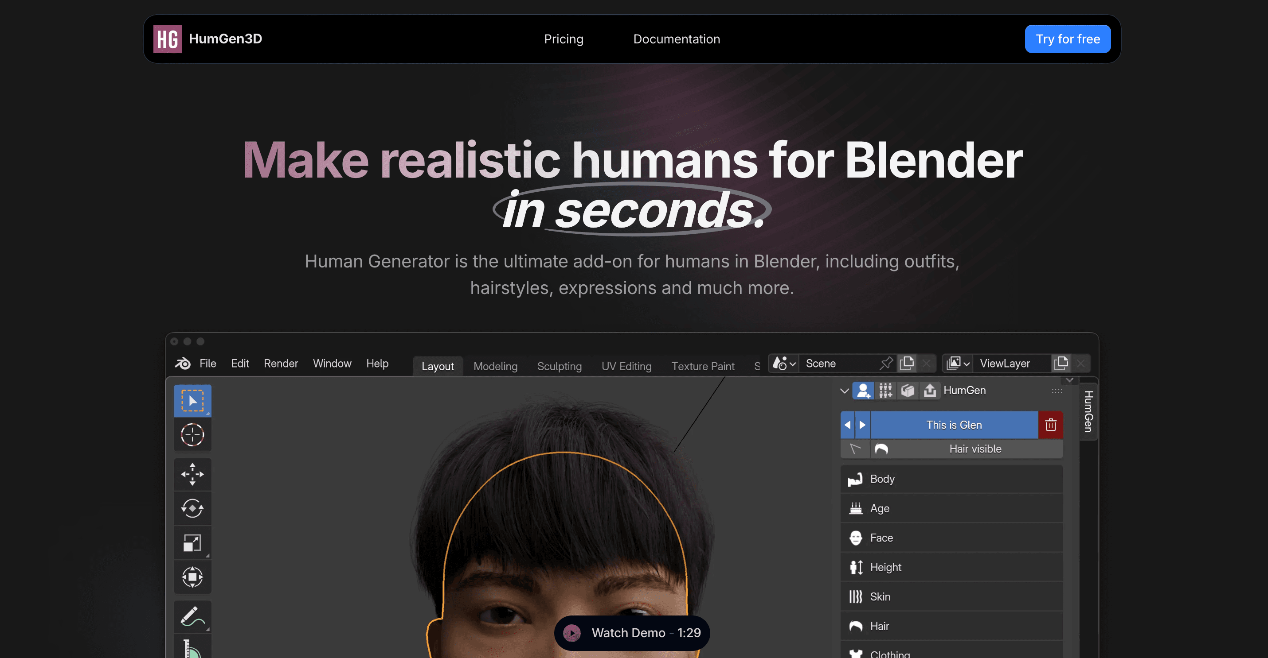Select the Transform tool

coord(192,577)
